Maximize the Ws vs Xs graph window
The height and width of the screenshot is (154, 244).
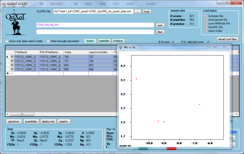click(x=215, y=46)
